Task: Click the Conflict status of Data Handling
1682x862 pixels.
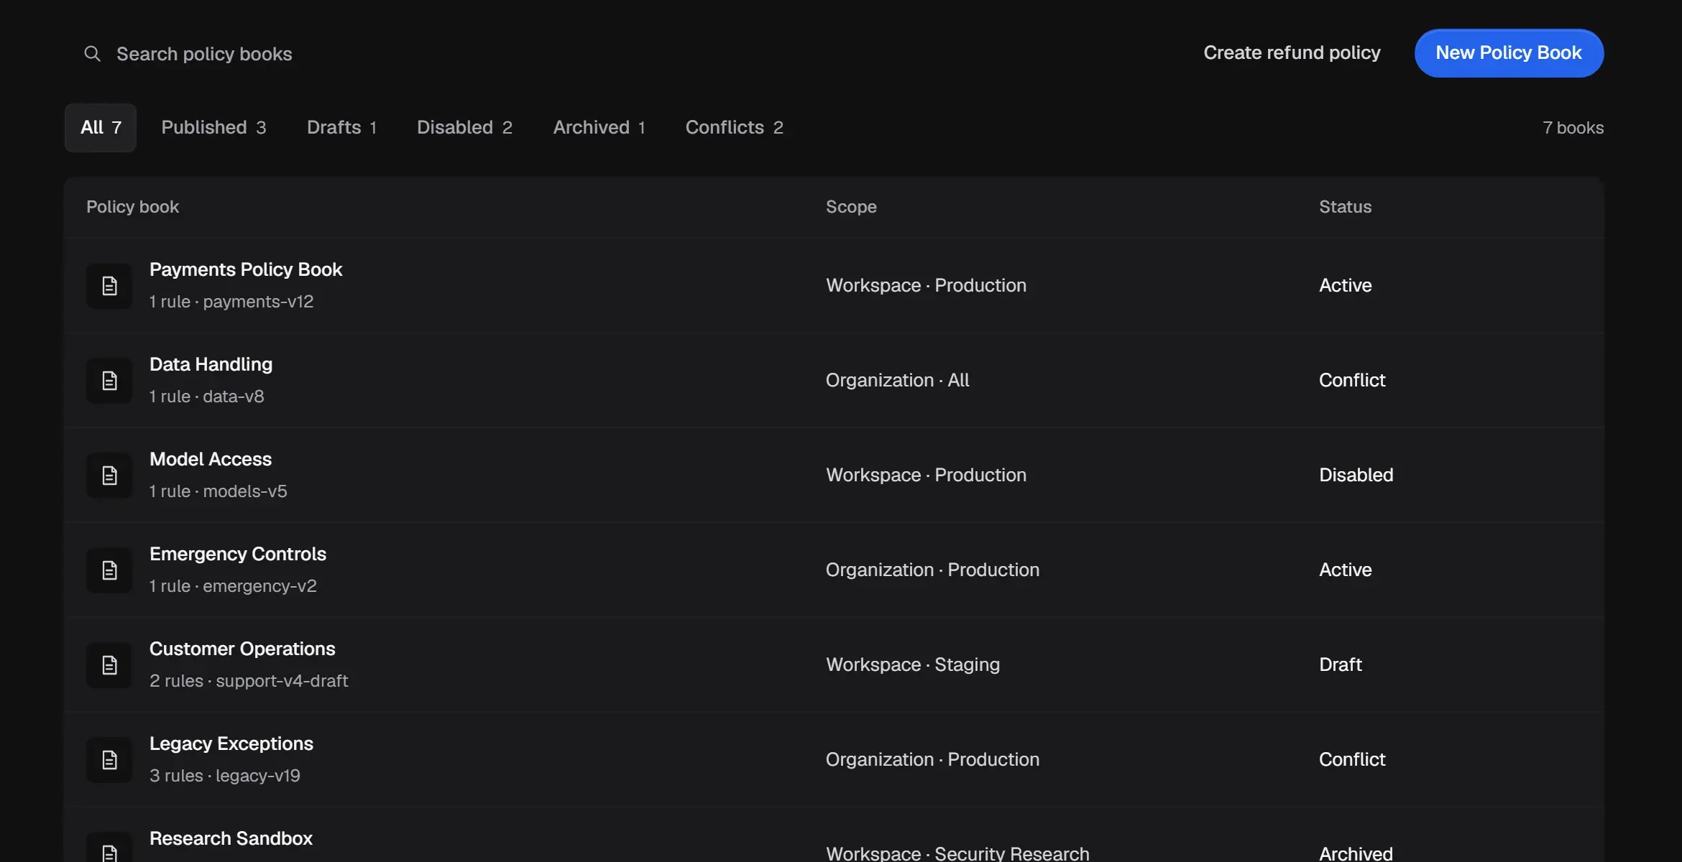Action: [1352, 380]
